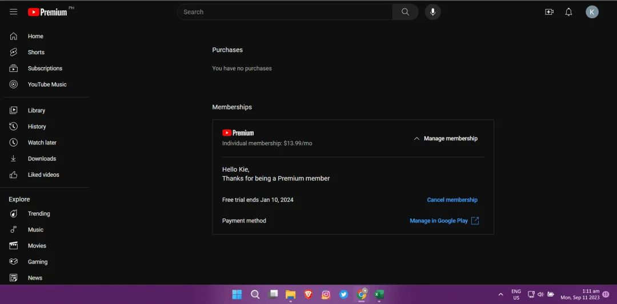Click into the Search field
The width and height of the screenshot is (617, 304).
pos(285,12)
